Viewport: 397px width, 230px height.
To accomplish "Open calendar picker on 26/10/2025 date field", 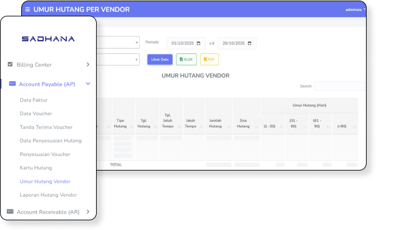I will click(249, 43).
